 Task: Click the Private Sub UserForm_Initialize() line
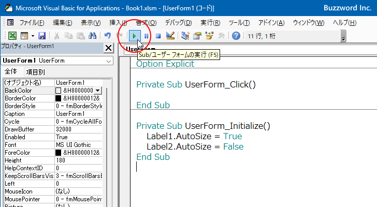(203, 126)
